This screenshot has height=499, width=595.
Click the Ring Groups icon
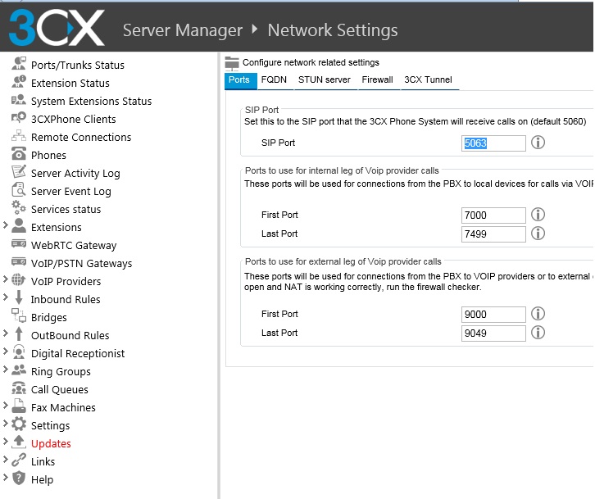(x=19, y=370)
